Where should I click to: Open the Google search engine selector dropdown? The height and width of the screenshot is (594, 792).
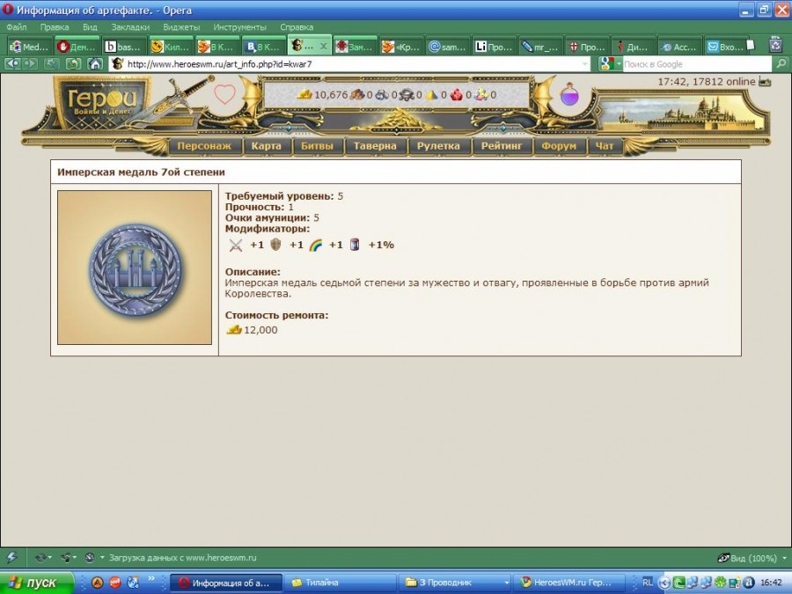609,64
